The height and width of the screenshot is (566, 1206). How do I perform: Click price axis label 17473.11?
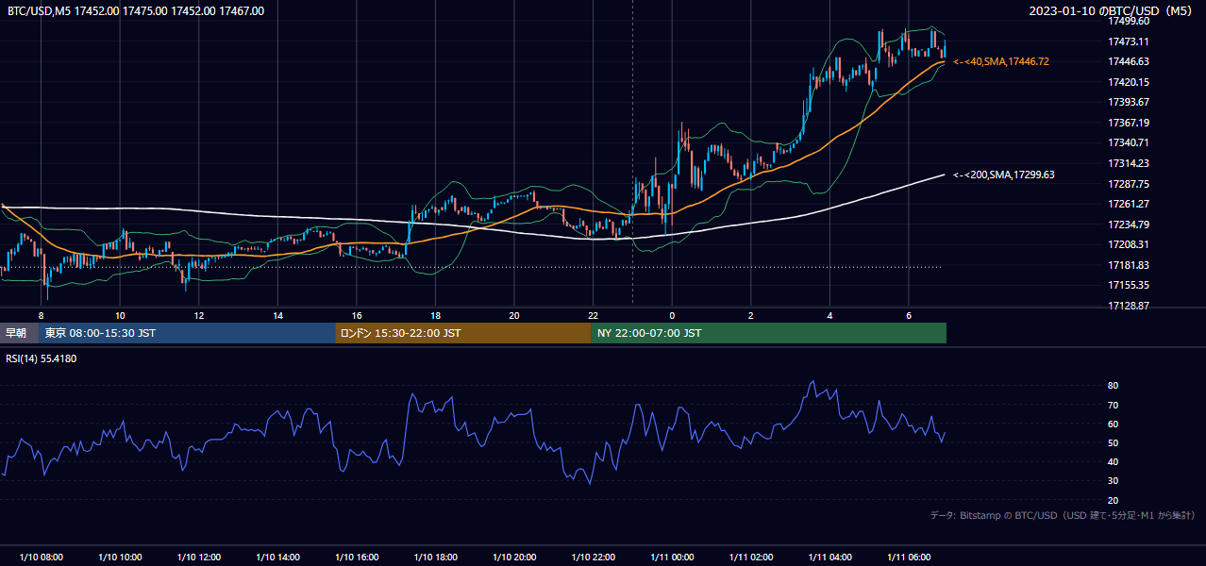click(1128, 42)
